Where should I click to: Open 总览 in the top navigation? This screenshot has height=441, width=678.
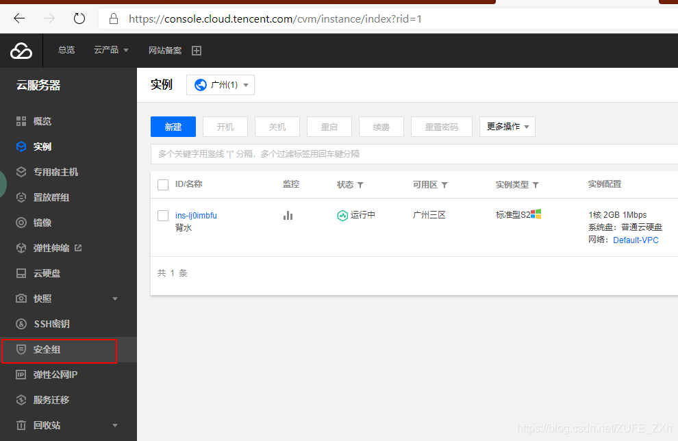[x=66, y=50]
